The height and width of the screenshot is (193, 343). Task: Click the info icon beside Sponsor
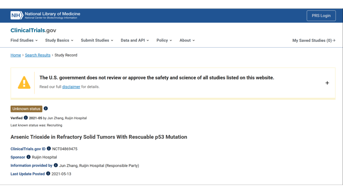28,157
